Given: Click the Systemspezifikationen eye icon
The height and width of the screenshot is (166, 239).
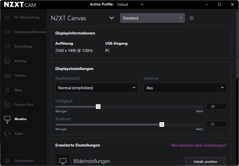Looking at the screenshot, I should tap(7, 32).
